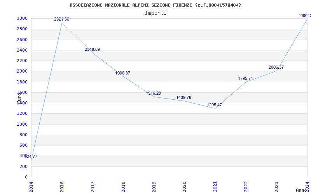Viewport: 311px width, 194px height.
Task: Click the Importi subtitle
Action: 155,13
